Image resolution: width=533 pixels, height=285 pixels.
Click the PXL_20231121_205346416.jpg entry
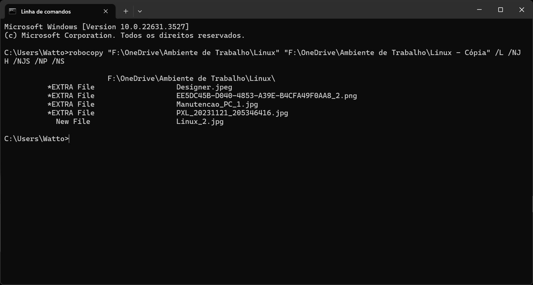pyautogui.click(x=232, y=113)
